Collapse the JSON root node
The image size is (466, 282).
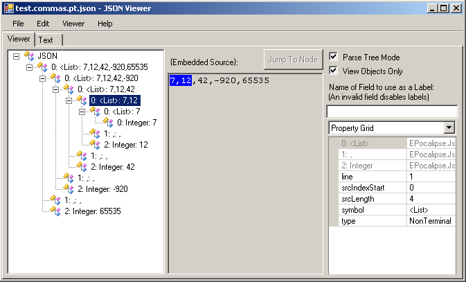17,56
